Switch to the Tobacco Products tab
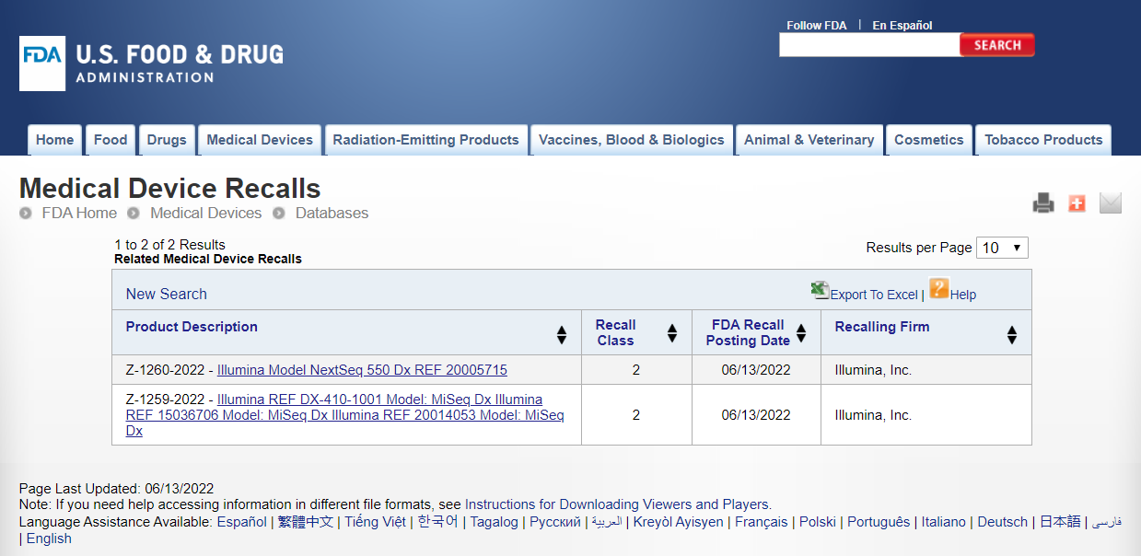Viewport: 1141px width, 556px height. point(1042,140)
